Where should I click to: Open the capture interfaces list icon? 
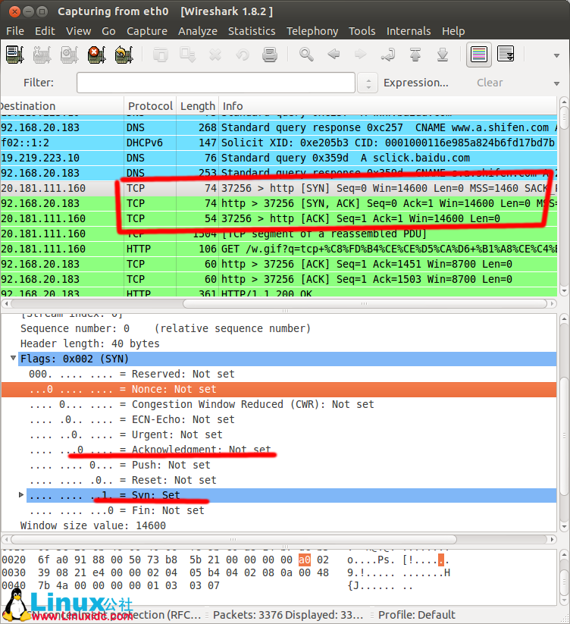point(15,55)
